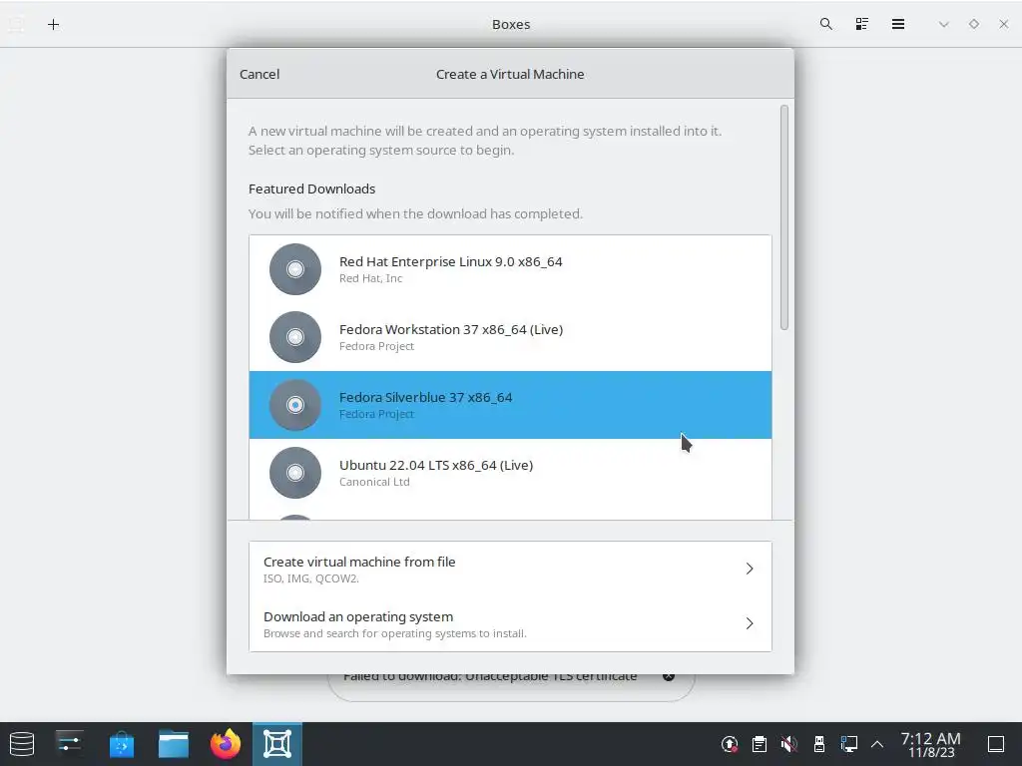This screenshot has height=766, width=1022.
Task: Pick Ubuntu 22.04 LTS x86_64 (Live)
Action: (510, 472)
